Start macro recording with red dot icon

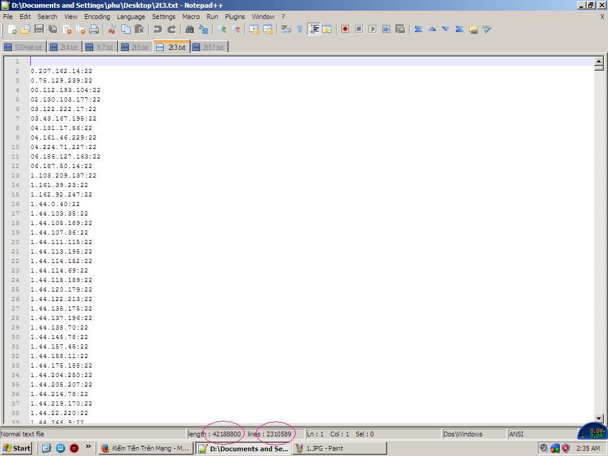(x=345, y=29)
